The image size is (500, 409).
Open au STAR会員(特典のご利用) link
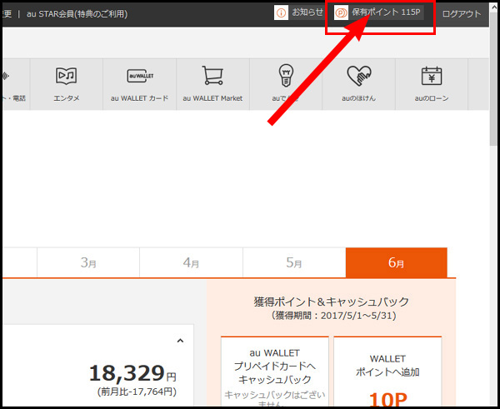click(x=77, y=13)
